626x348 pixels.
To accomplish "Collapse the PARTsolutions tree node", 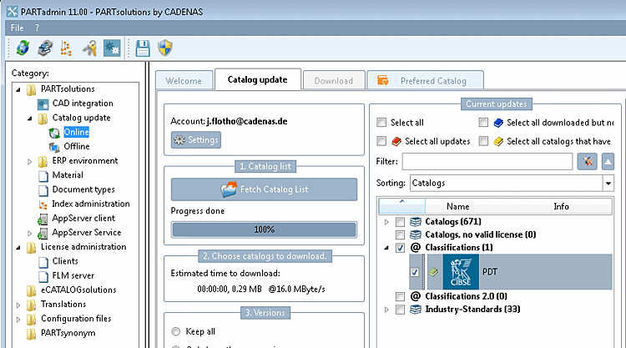I will tap(18, 90).
